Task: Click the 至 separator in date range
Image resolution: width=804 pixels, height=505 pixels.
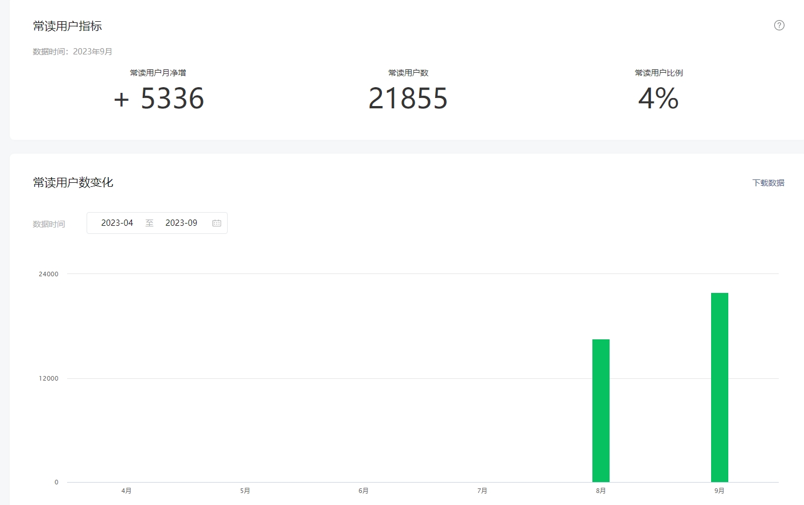Action: click(x=150, y=223)
